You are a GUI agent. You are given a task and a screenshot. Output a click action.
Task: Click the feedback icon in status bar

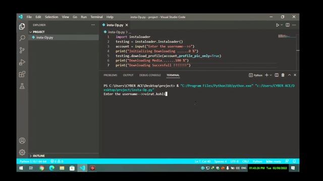pos(287,161)
